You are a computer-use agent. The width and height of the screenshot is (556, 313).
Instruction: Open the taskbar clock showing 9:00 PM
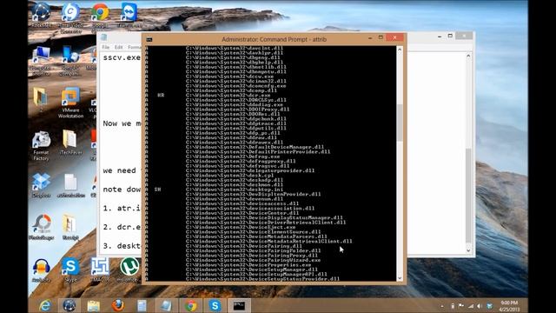(509, 306)
